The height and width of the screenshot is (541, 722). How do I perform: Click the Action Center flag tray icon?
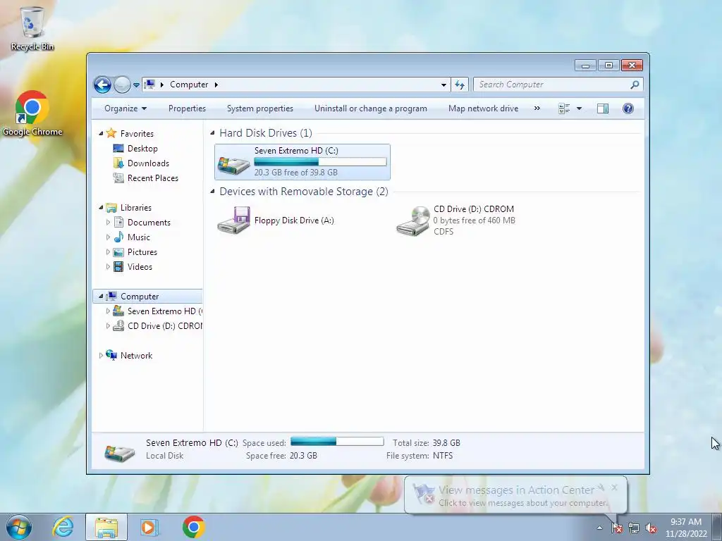click(x=616, y=528)
